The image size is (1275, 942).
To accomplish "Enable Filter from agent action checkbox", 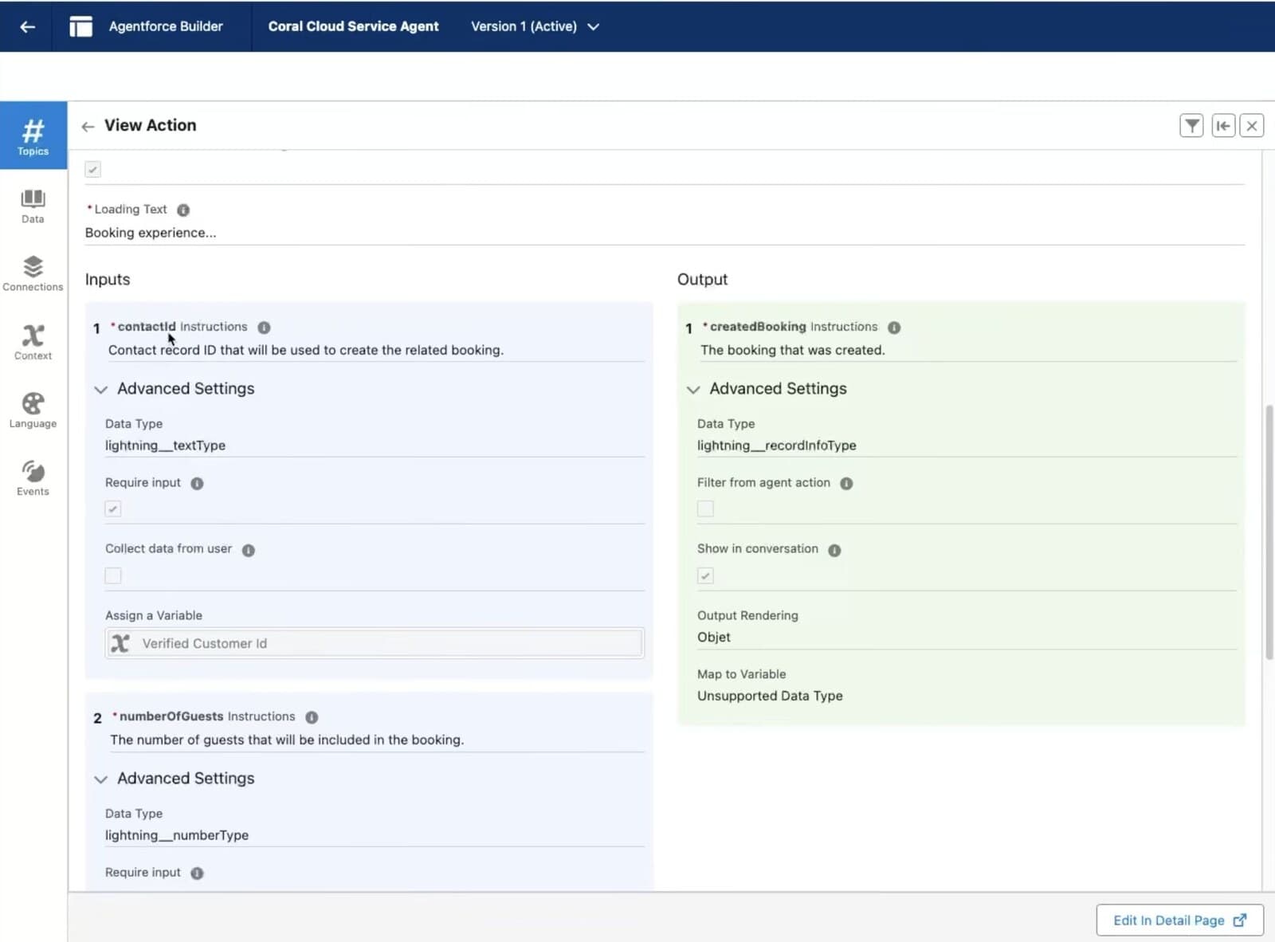I will (x=705, y=508).
